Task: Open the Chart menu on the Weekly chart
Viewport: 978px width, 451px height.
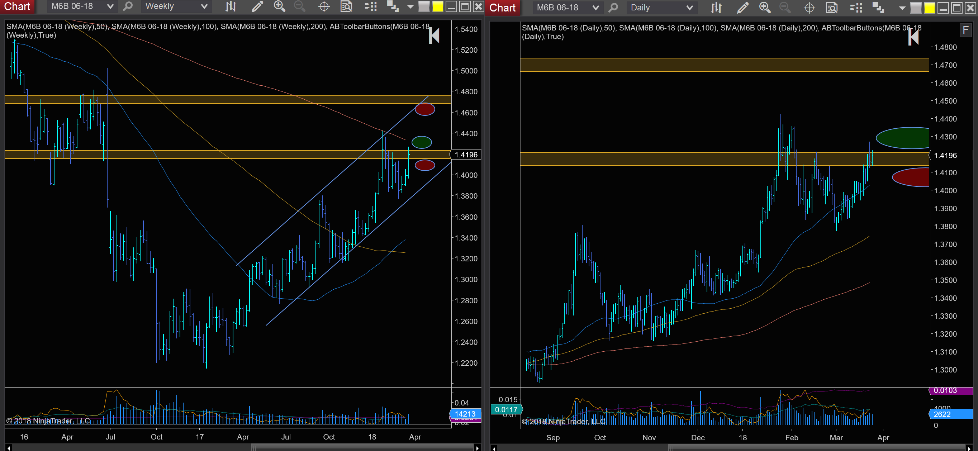Action: (x=17, y=6)
